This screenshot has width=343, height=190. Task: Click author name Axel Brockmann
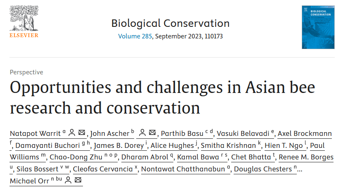tap(304, 133)
